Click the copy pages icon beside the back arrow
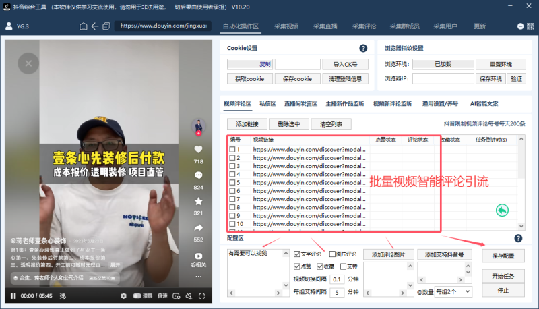539x309 pixels. (106, 26)
